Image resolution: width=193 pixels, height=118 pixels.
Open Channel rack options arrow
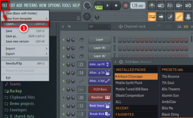coord(63,27)
